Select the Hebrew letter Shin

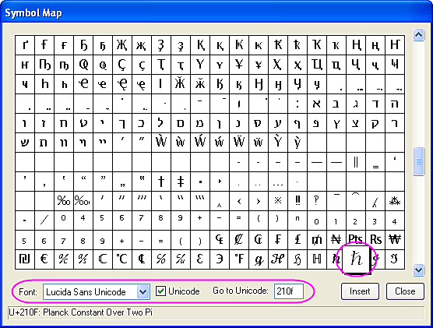coord(25,143)
